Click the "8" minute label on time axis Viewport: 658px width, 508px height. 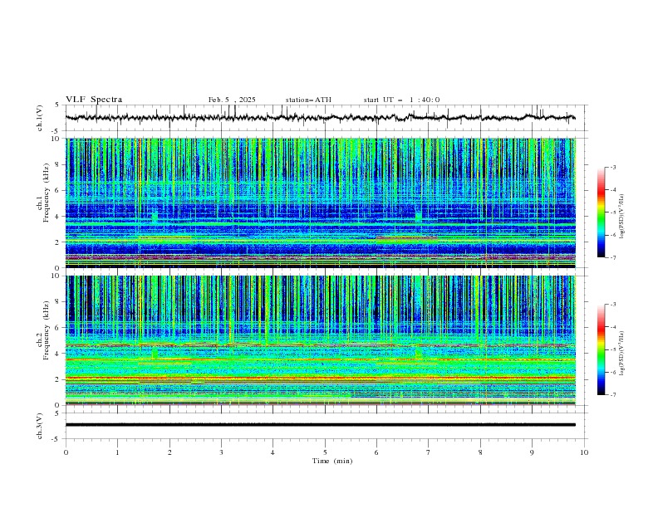(x=480, y=452)
